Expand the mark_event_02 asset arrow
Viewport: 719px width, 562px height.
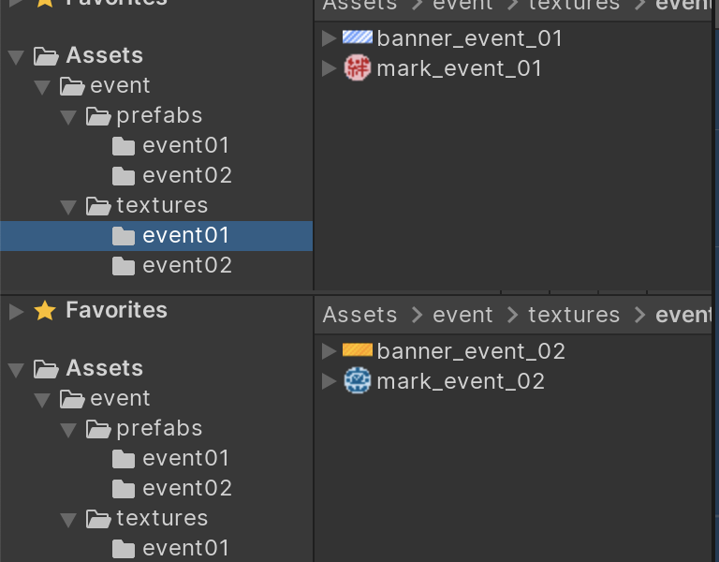329,381
